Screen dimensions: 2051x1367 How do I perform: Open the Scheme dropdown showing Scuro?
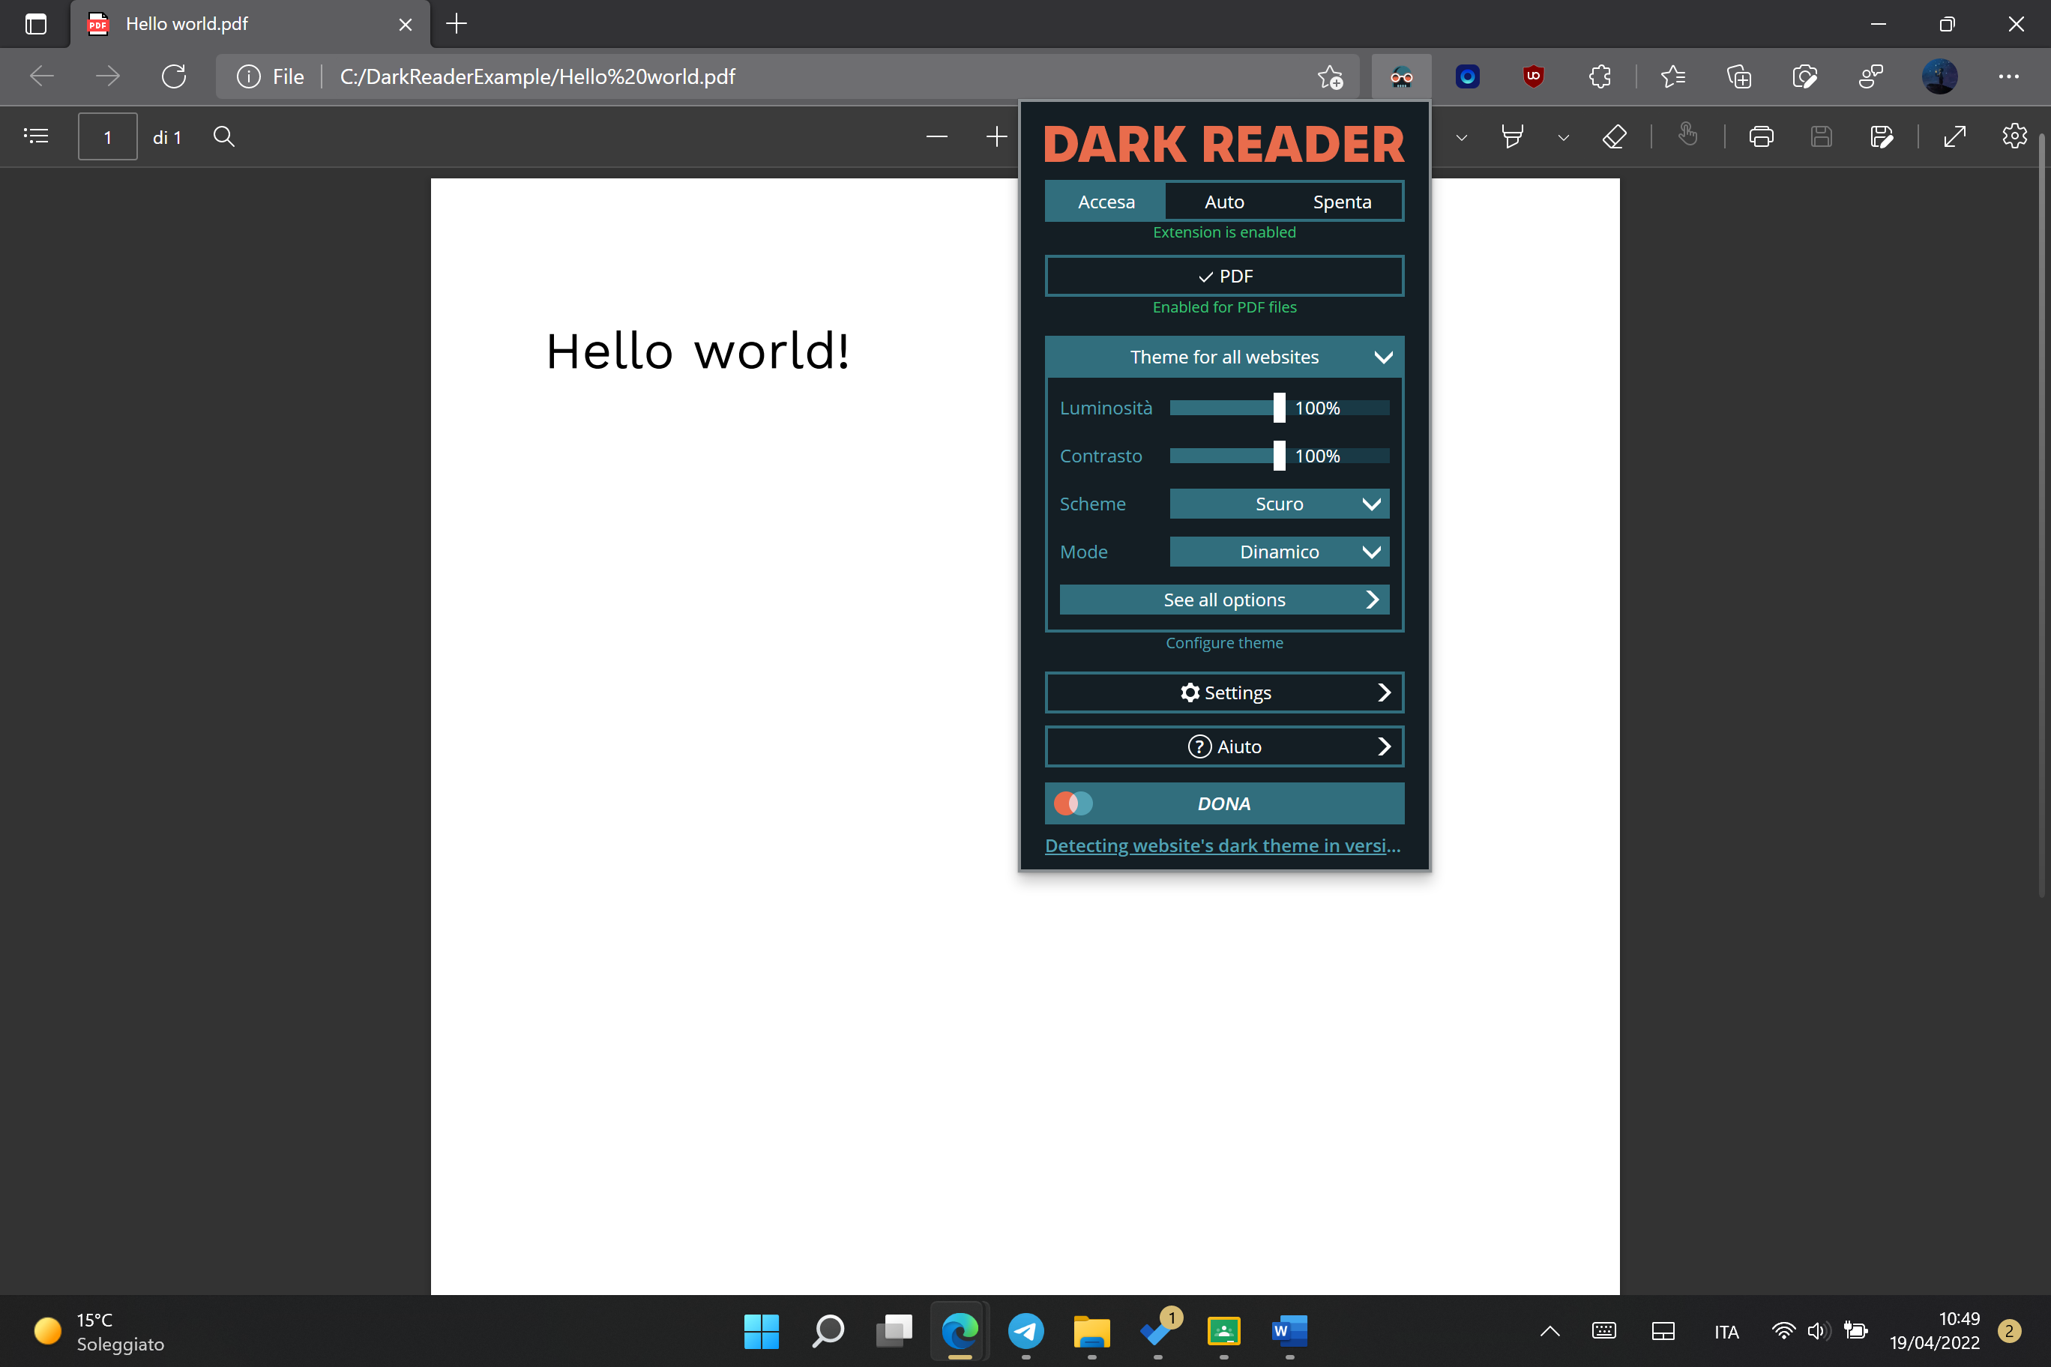(x=1280, y=503)
